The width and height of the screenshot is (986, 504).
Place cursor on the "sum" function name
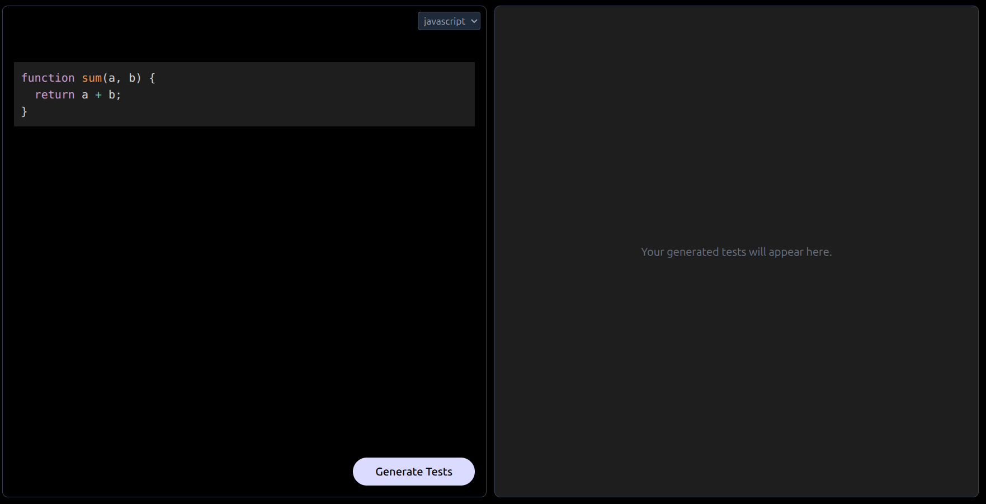[92, 78]
